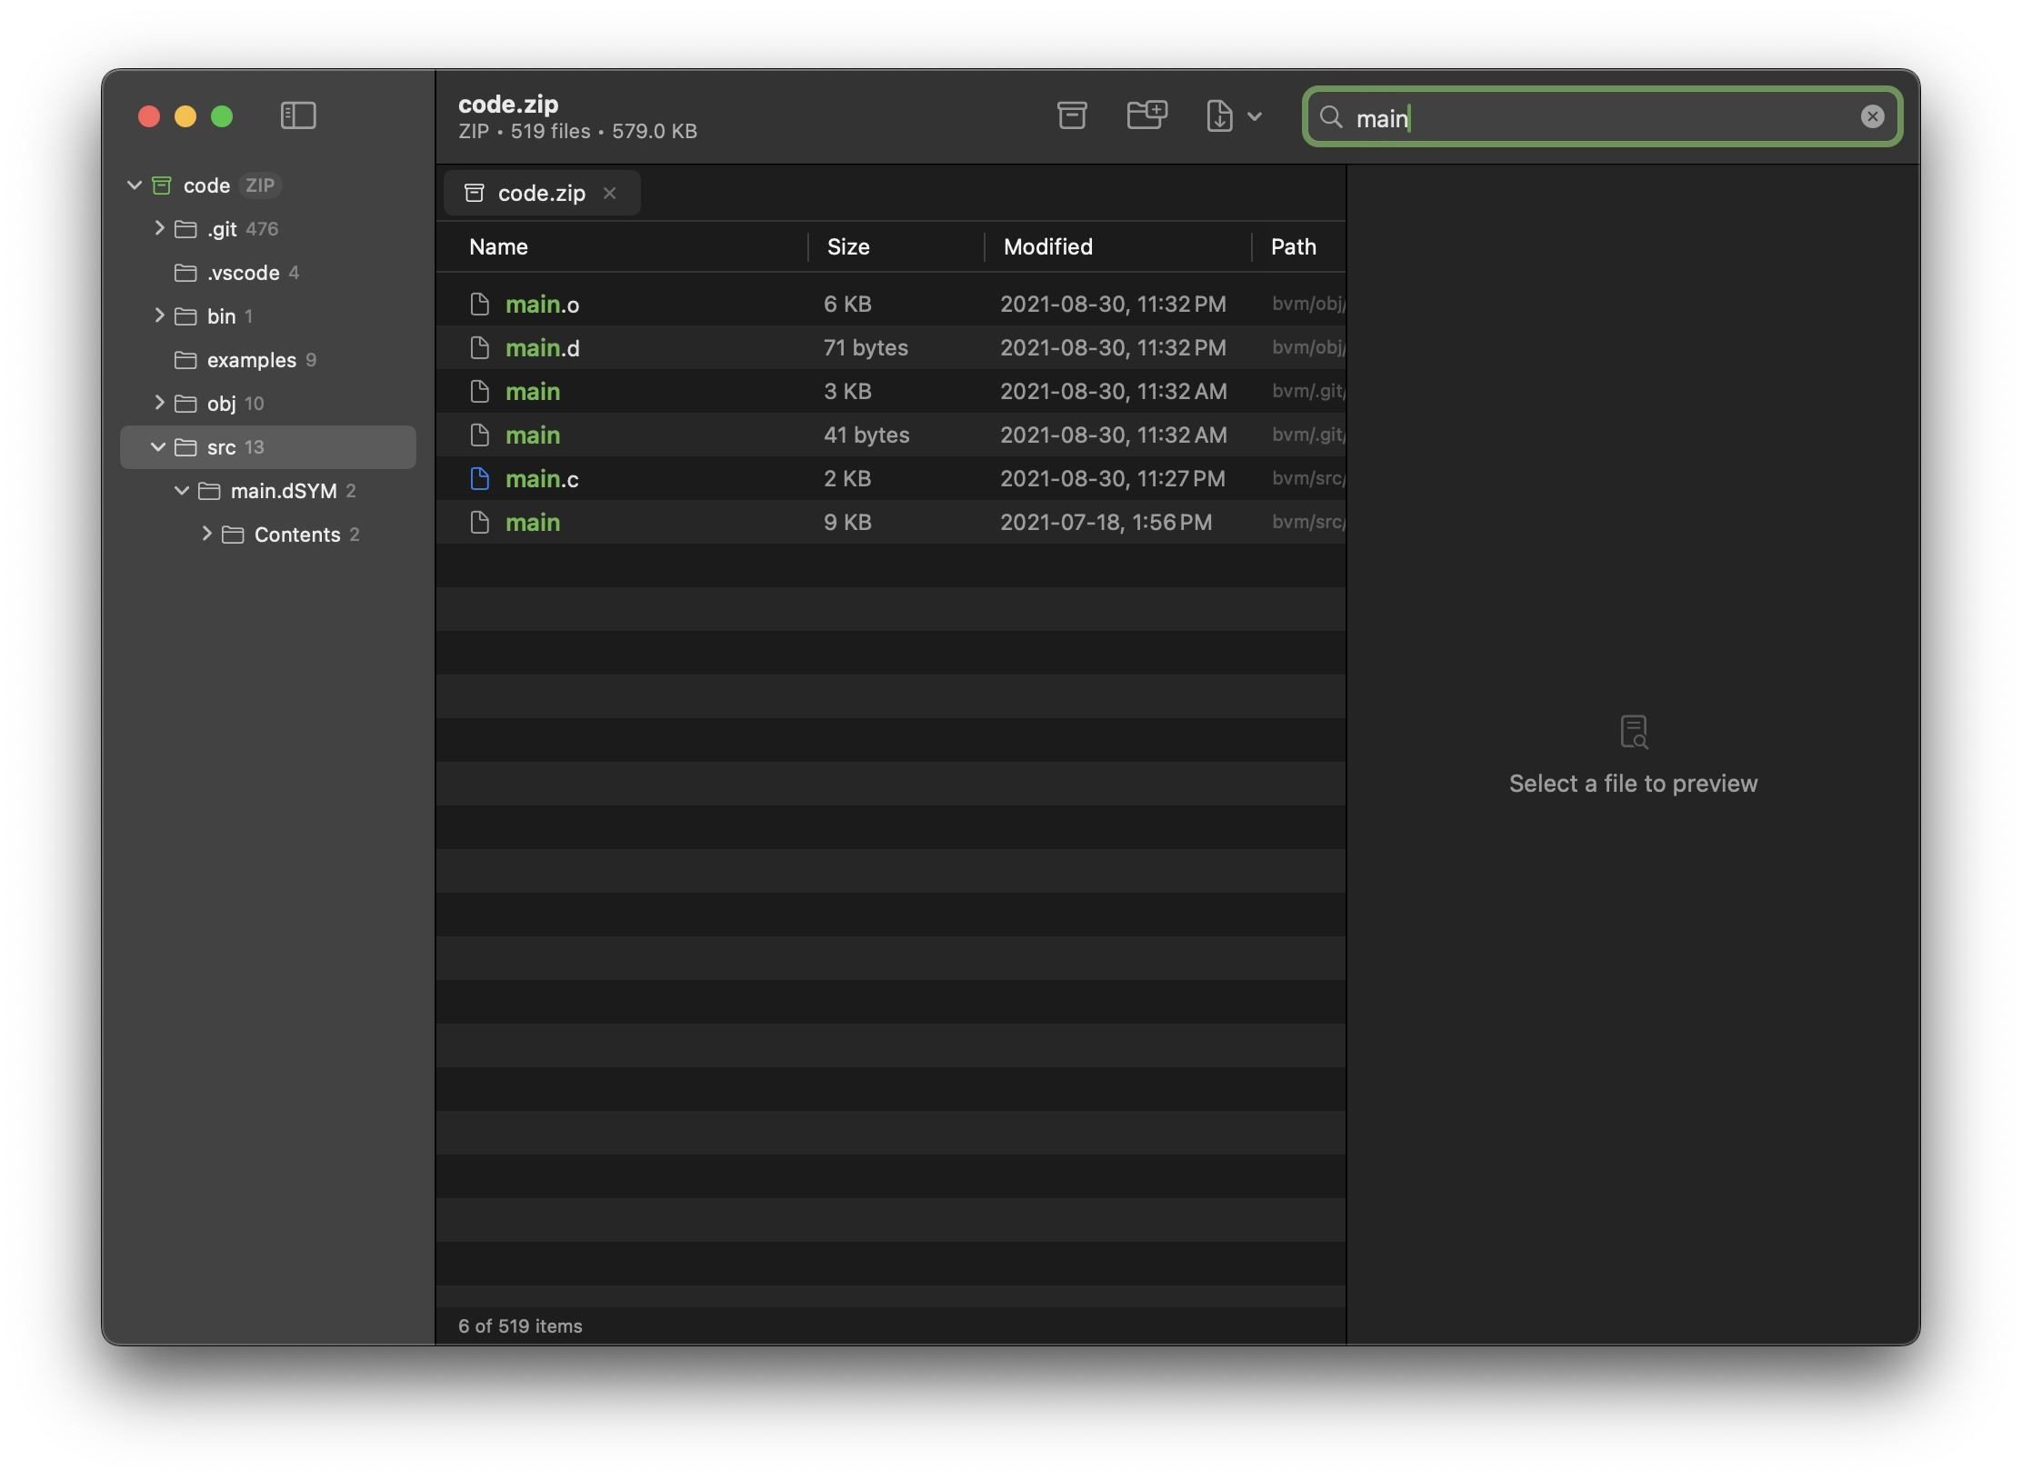Click the archive icon in code.zip tab

coord(474,193)
